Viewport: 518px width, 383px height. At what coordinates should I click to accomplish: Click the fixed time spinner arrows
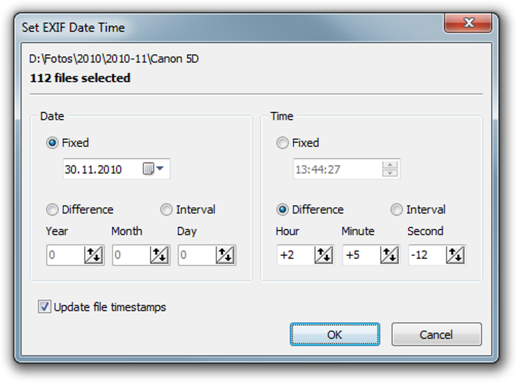390,168
